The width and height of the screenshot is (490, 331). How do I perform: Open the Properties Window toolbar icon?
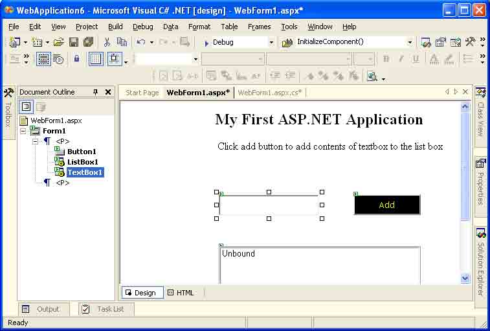tap(441, 42)
